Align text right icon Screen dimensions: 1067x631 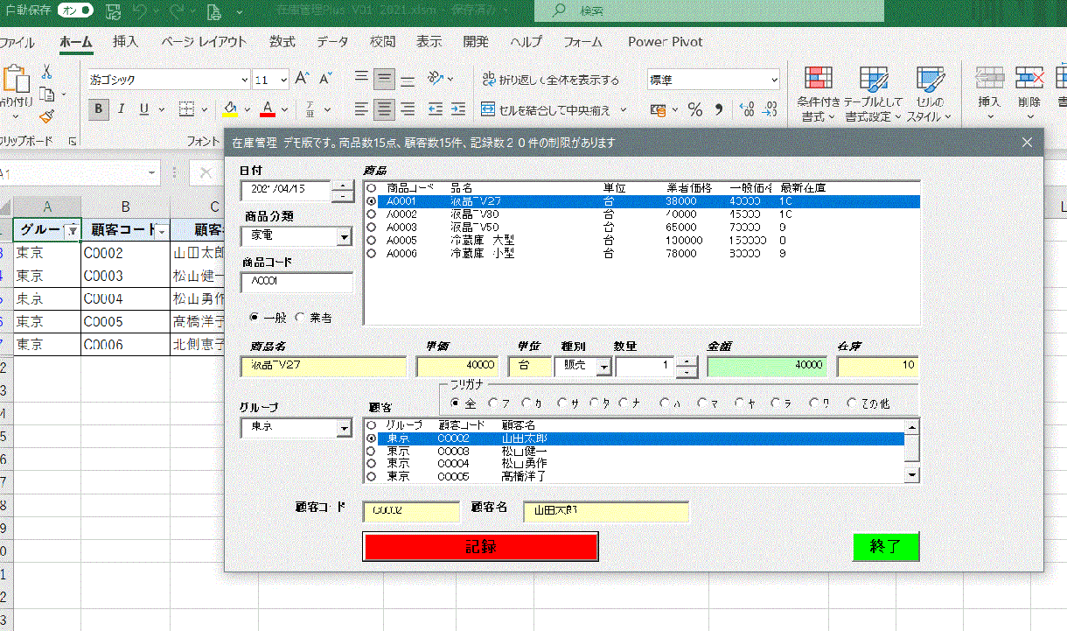(x=408, y=109)
